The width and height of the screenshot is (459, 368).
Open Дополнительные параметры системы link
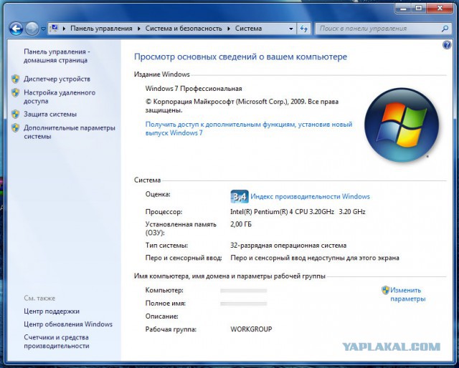pos(70,132)
